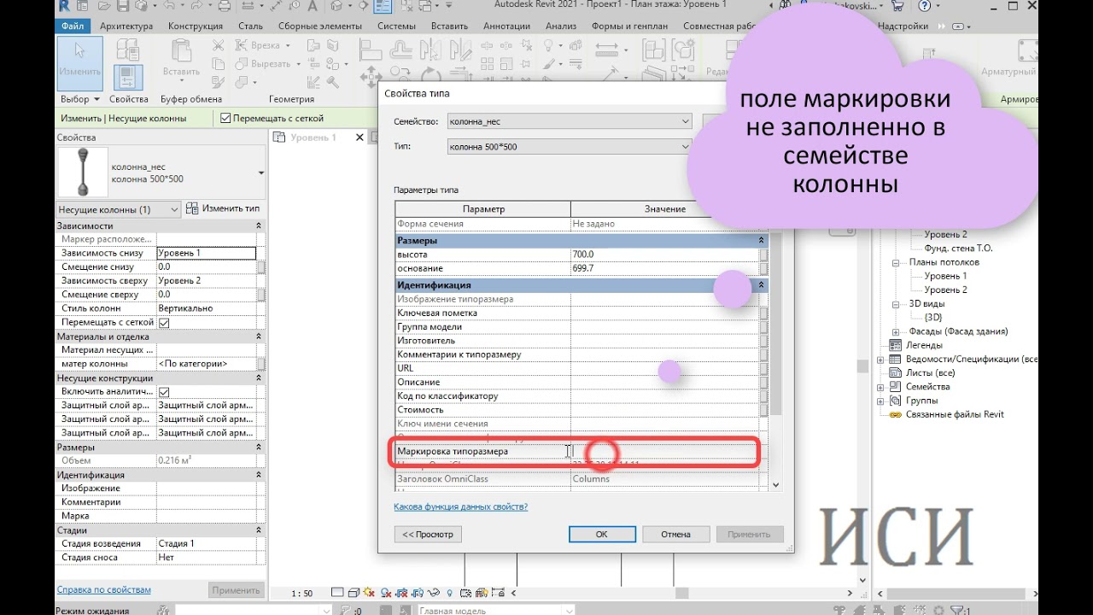This screenshot has width=1093, height=615.
Task: Click the << Просмотр button
Action: 428,534
